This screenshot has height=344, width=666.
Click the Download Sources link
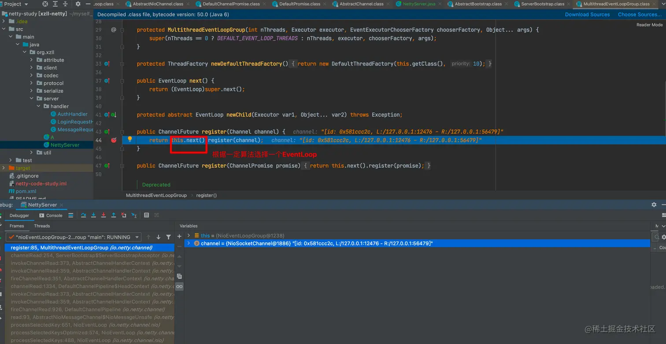coord(587,15)
